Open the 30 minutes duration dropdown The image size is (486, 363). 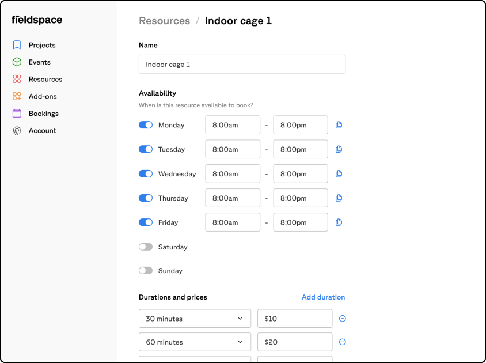pos(195,319)
